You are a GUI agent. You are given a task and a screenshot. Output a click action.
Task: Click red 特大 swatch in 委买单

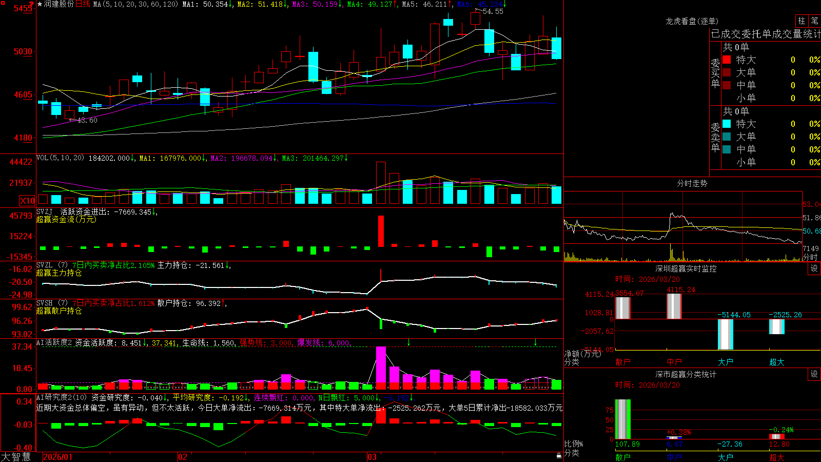coord(727,60)
